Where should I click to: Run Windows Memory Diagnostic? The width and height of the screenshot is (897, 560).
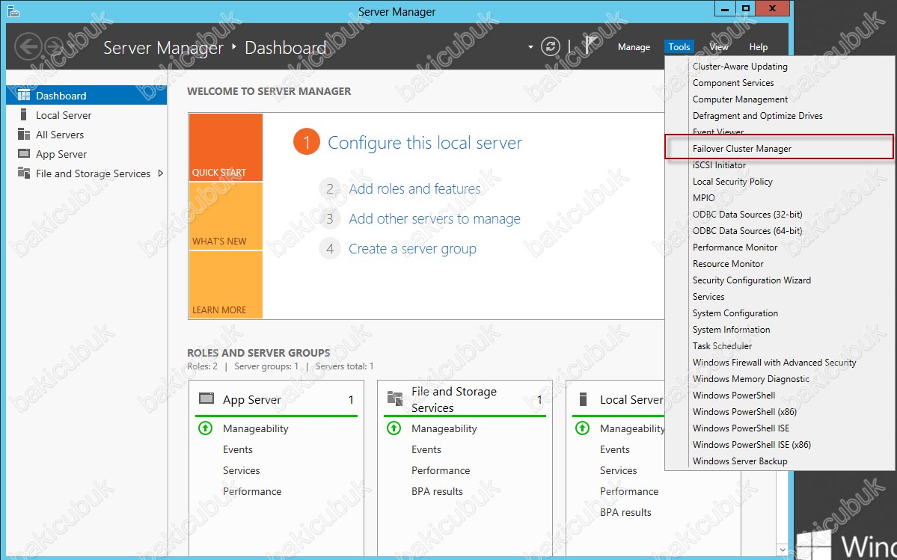tap(750, 379)
